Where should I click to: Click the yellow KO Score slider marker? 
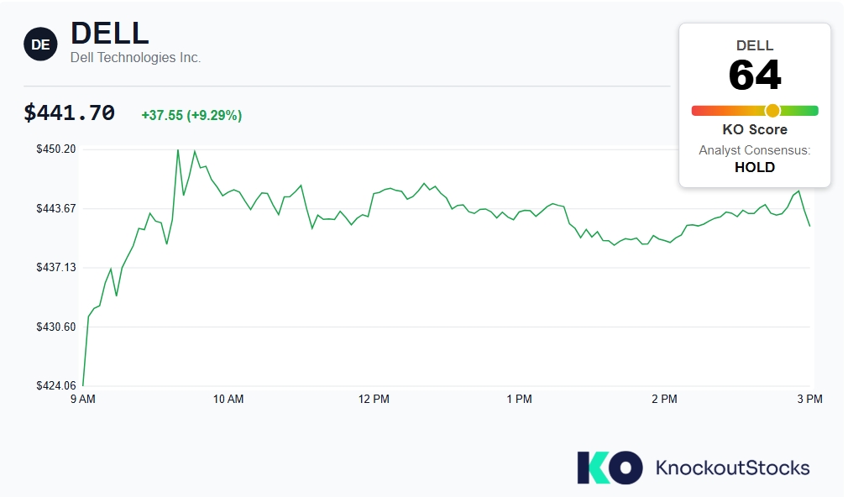[x=772, y=111]
